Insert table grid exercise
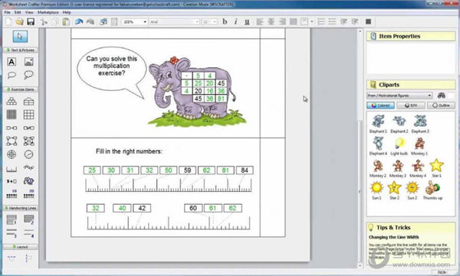The width and height of the screenshot is (460, 276). pyautogui.click(x=29, y=115)
